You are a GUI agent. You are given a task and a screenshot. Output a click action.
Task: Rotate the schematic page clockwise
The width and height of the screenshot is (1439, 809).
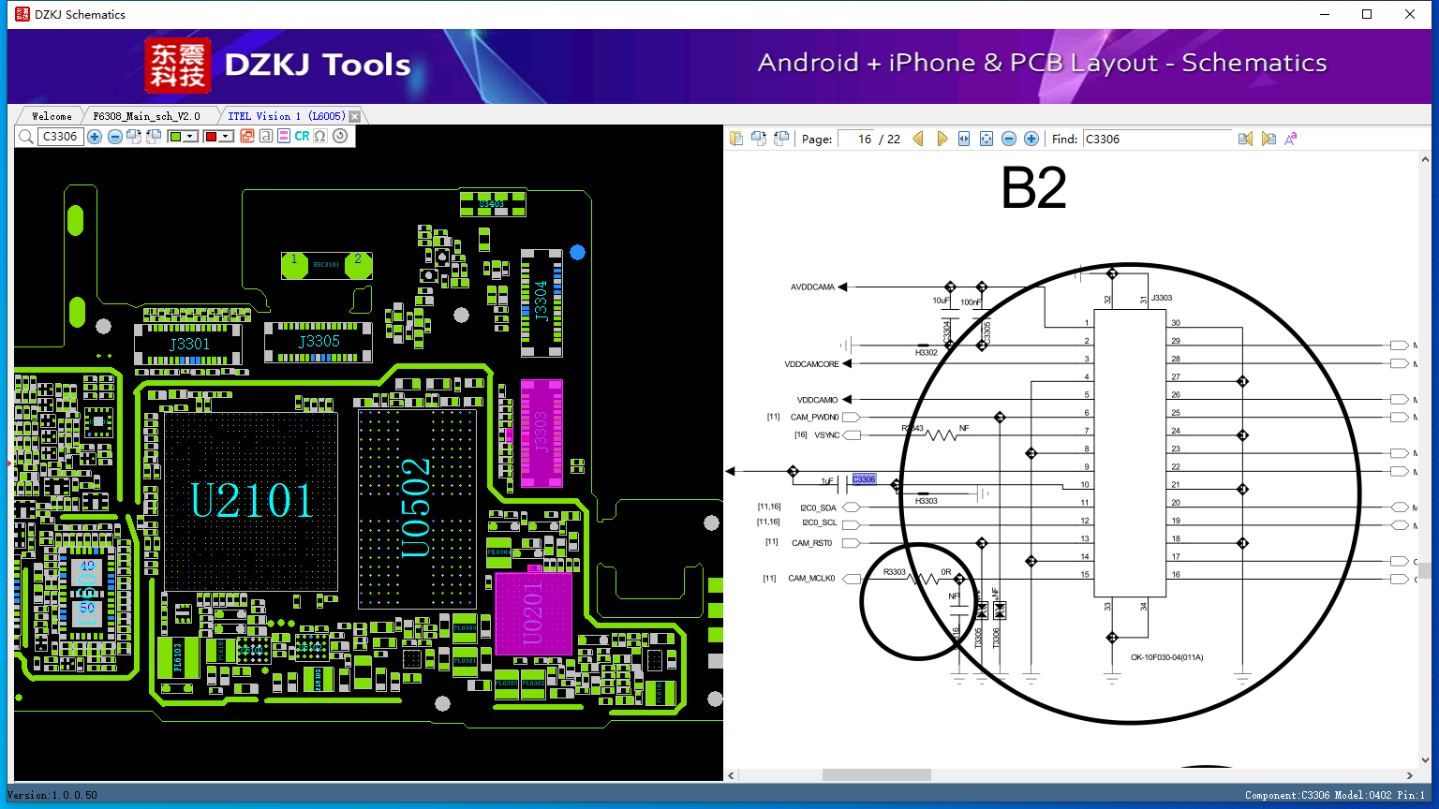(759, 139)
